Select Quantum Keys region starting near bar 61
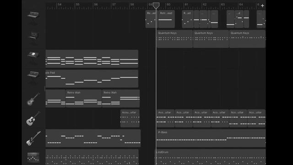The image size is (293, 165). coord(211,39)
